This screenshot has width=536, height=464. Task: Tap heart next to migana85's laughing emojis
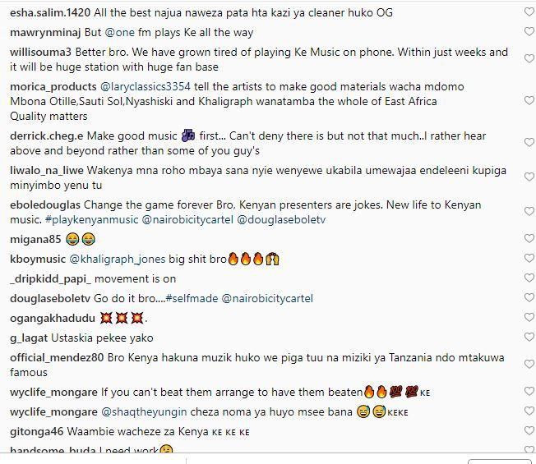(529, 238)
